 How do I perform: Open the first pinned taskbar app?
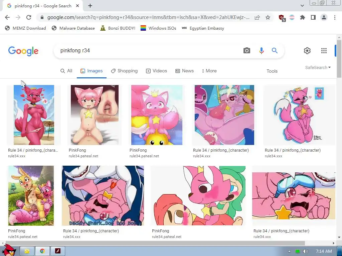[27, 251]
